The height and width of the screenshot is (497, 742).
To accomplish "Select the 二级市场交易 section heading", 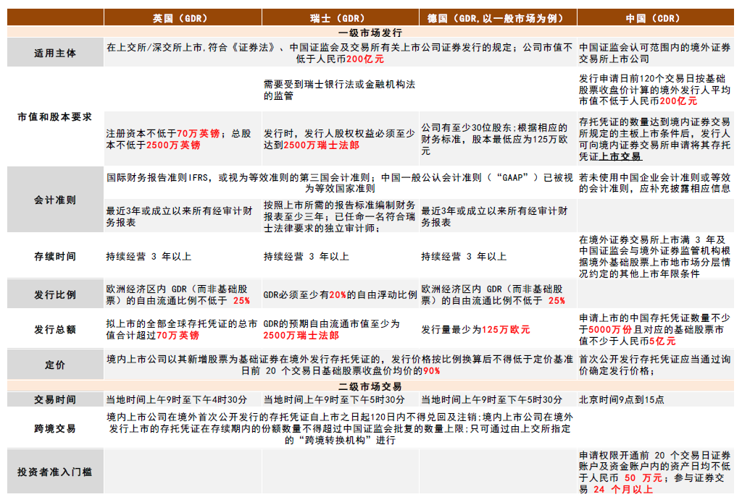I will click(370, 386).
